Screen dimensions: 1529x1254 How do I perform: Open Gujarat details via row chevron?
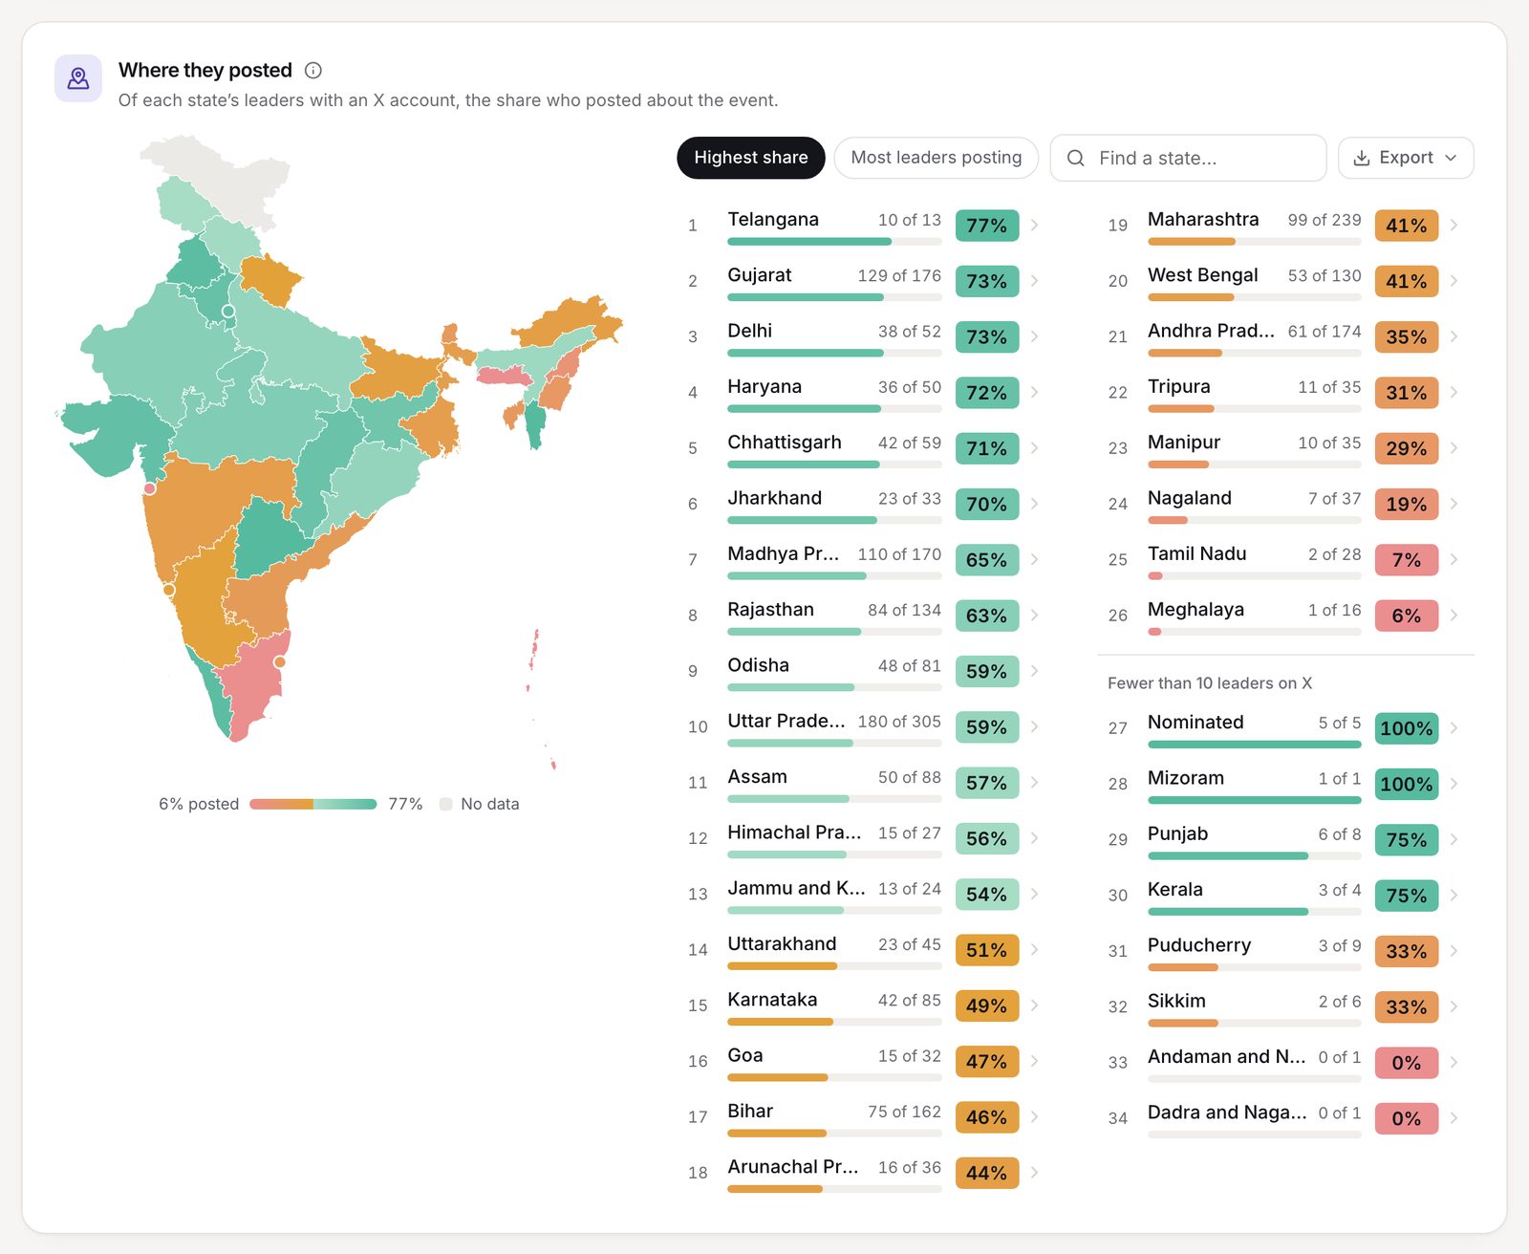point(1034,281)
